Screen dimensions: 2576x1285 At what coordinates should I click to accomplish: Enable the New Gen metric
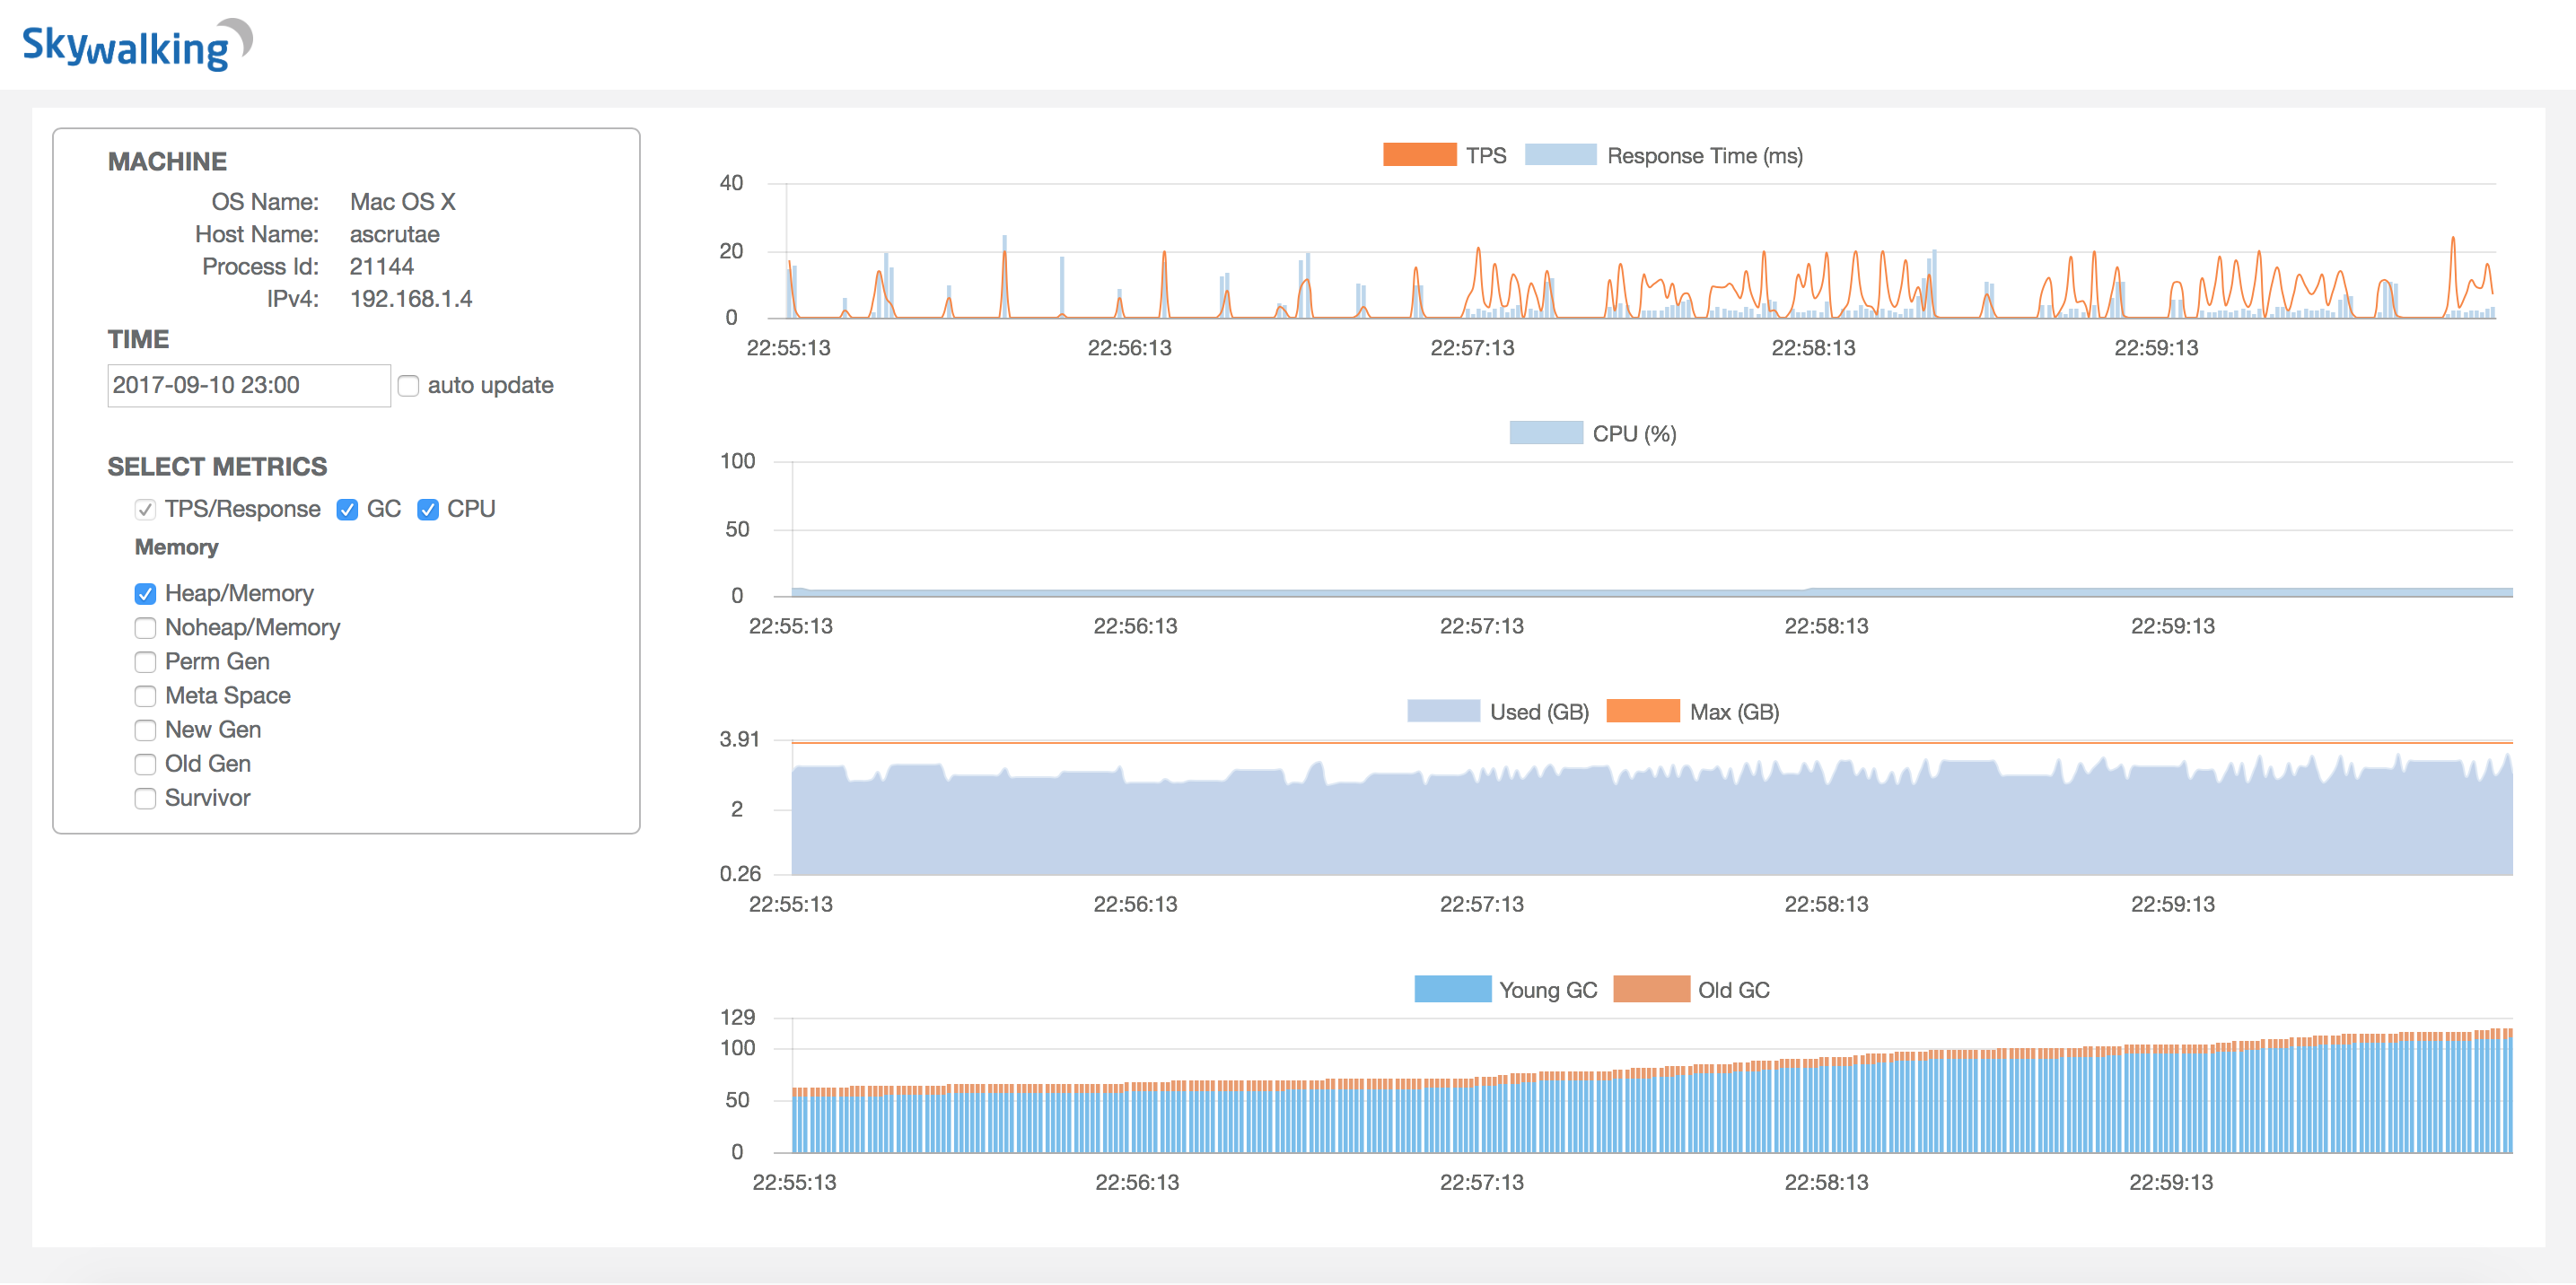145,730
